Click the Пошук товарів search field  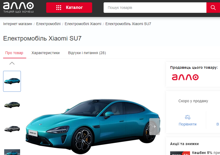point(155,8)
